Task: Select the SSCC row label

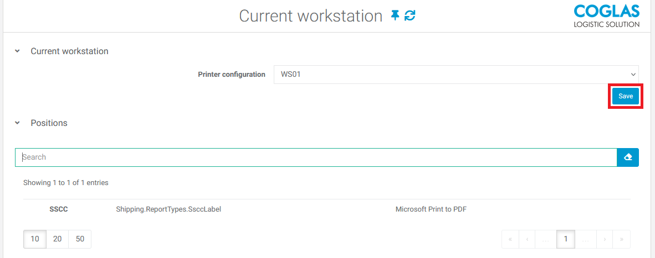Action: (x=59, y=210)
